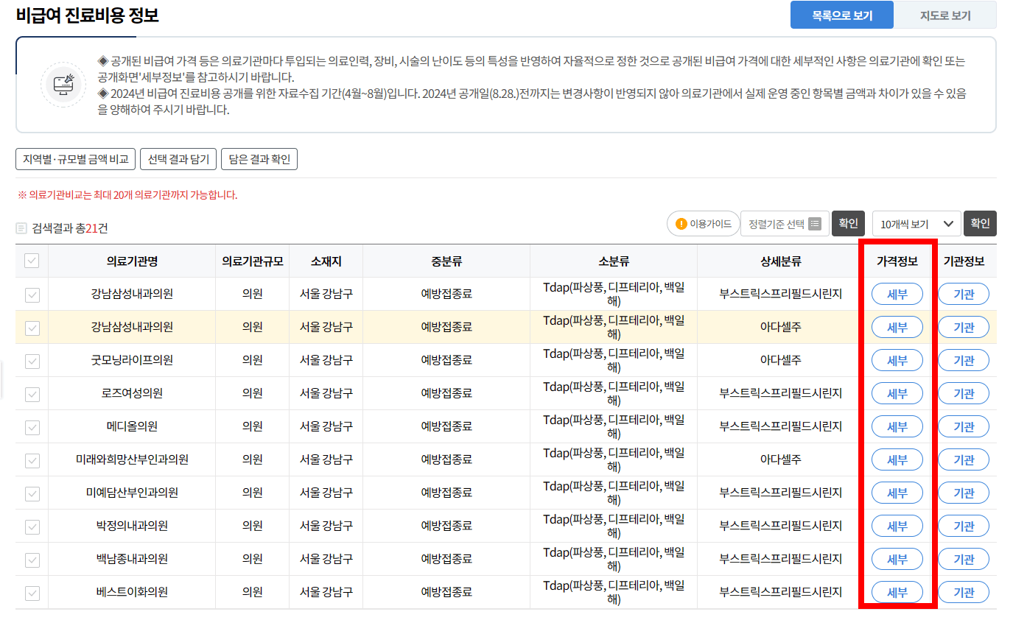The image size is (1013, 620).
Task: Click the 굿모닝라이프의원 name cell
Action: (x=132, y=360)
